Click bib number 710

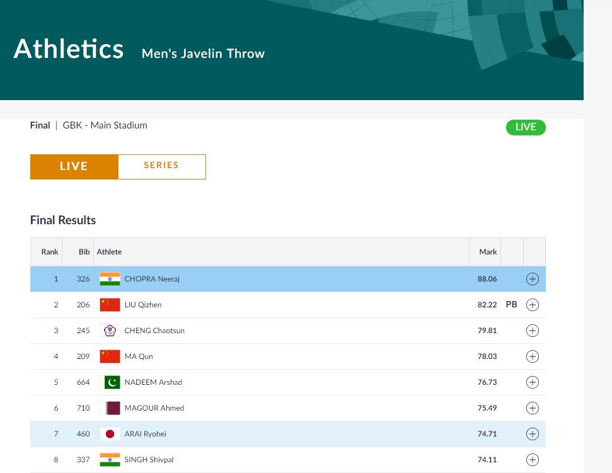tap(83, 408)
